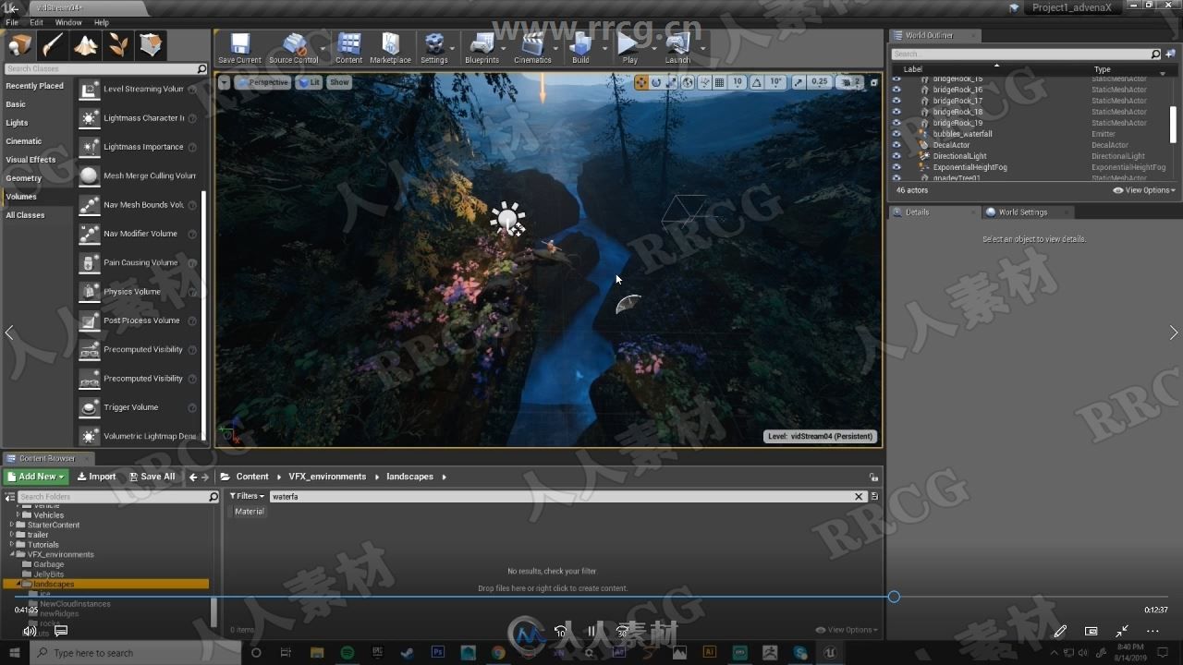Maximize the viewport with the corner icon
The image size is (1183, 665).
[873, 82]
